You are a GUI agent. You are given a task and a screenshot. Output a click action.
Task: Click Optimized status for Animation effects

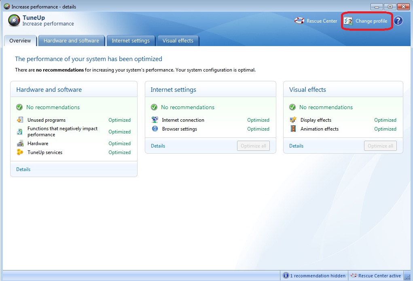(x=385, y=129)
